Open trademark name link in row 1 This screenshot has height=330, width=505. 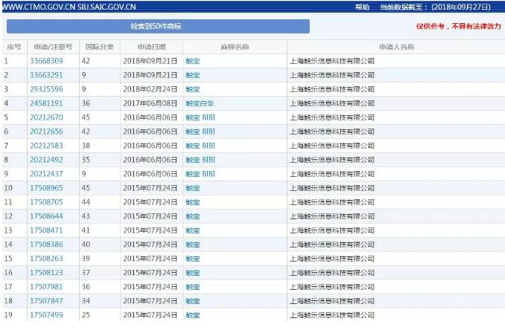[193, 61]
